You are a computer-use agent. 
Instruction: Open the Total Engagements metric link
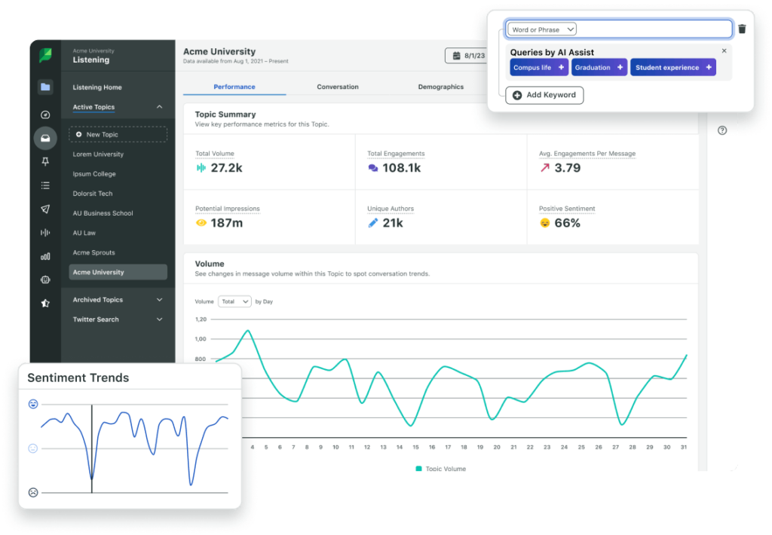click(x=396, y=153)
